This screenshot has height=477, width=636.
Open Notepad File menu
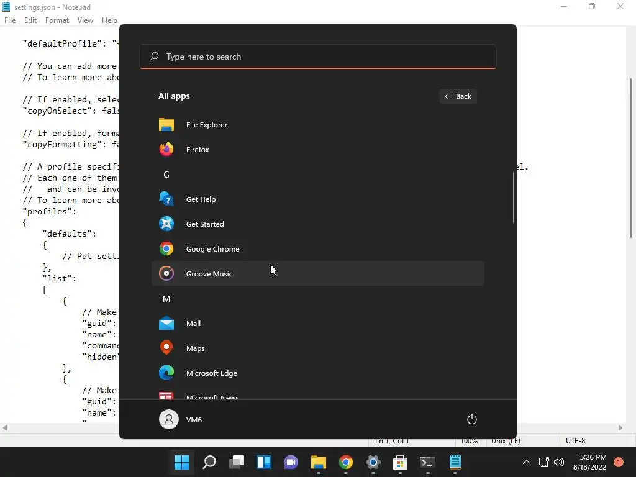click(10, 20)
